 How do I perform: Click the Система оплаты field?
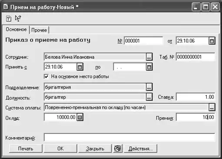click(x=126, y=107)
